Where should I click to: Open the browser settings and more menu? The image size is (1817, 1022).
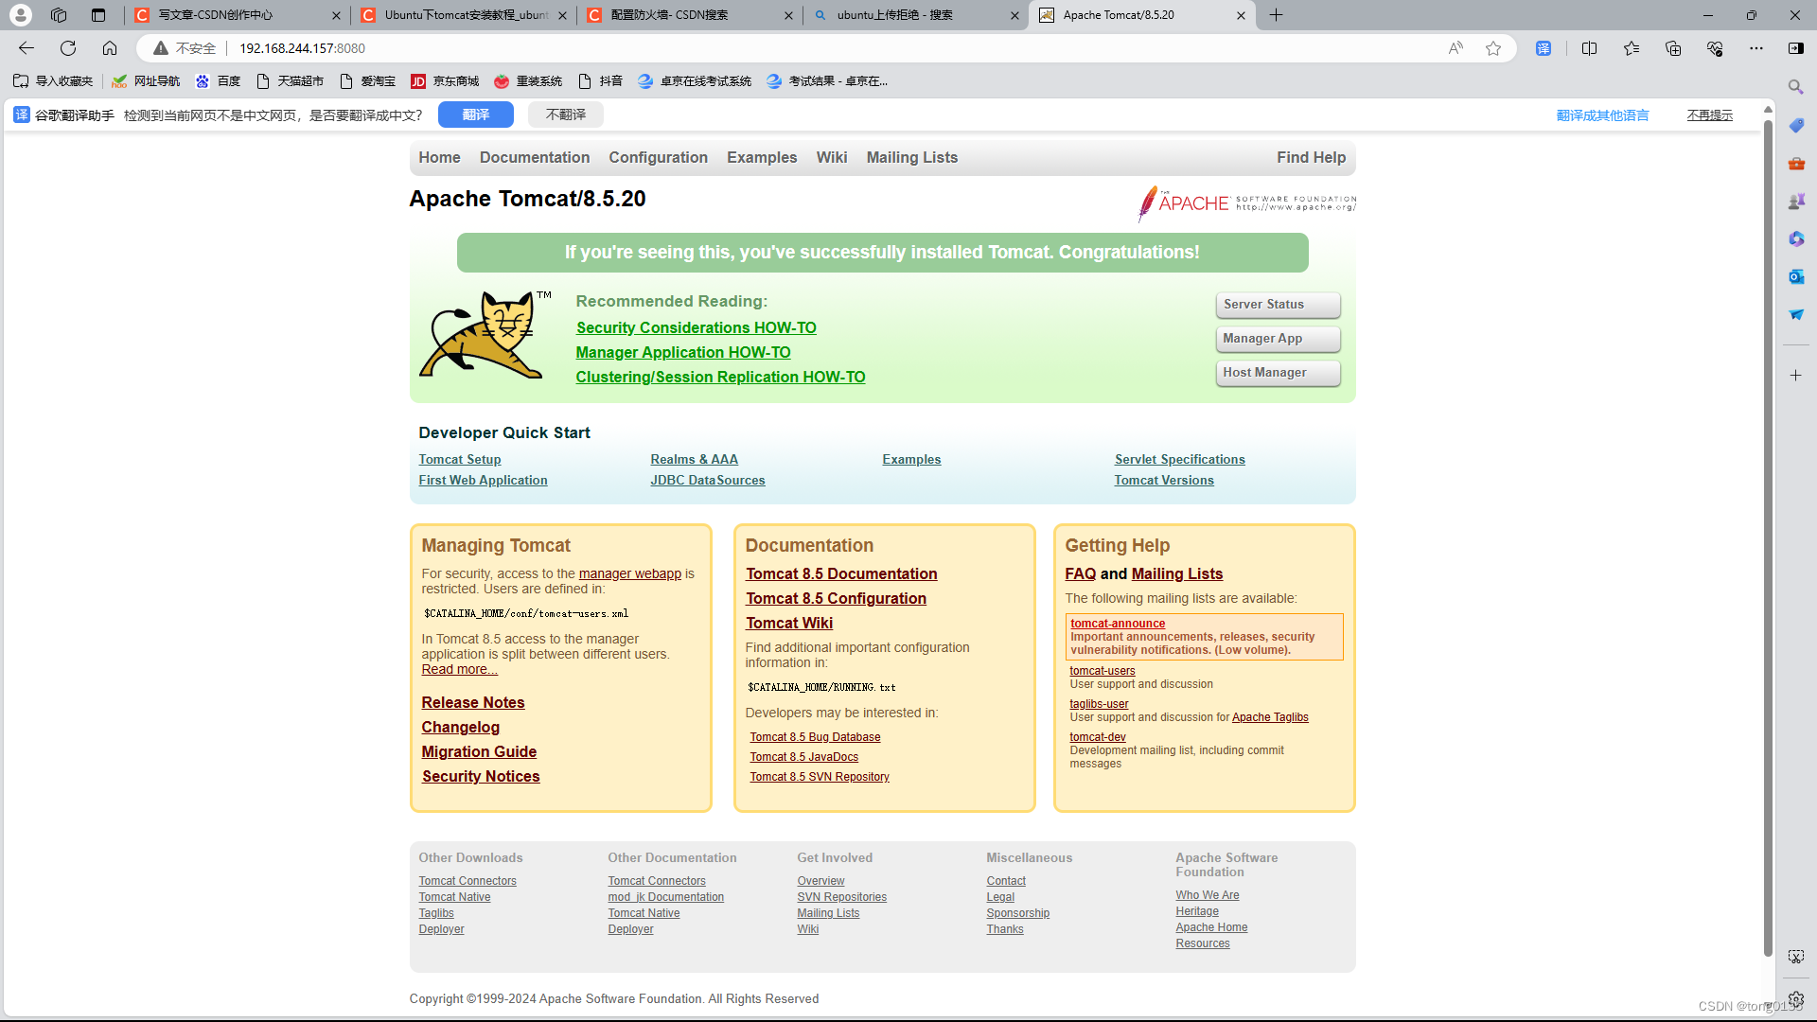click(x=1756, y=48)
